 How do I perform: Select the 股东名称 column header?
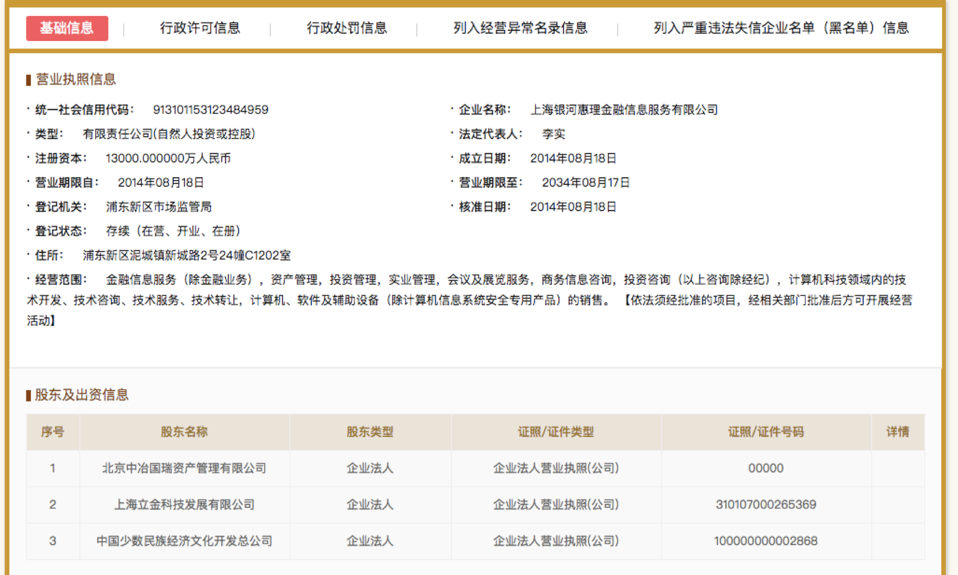[x=184, y=432]
